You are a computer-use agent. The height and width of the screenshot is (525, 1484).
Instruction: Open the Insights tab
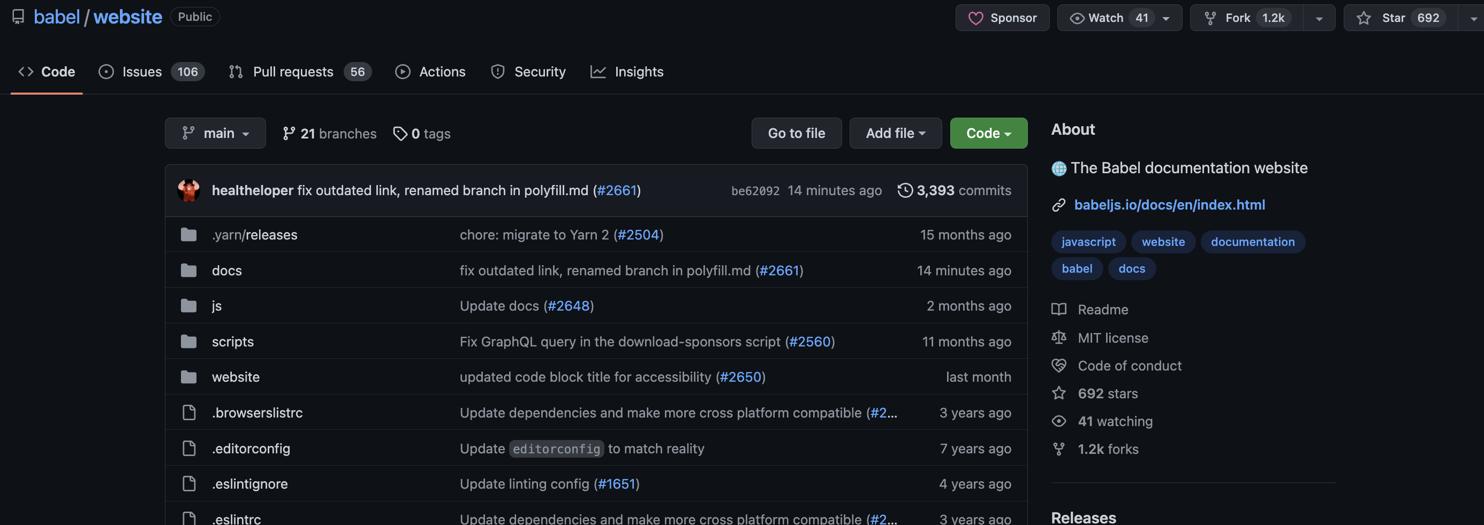[627, 72]
